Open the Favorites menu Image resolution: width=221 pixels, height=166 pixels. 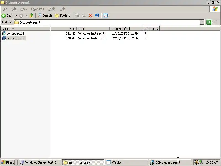pyautogui.click(x=38, y=9)
